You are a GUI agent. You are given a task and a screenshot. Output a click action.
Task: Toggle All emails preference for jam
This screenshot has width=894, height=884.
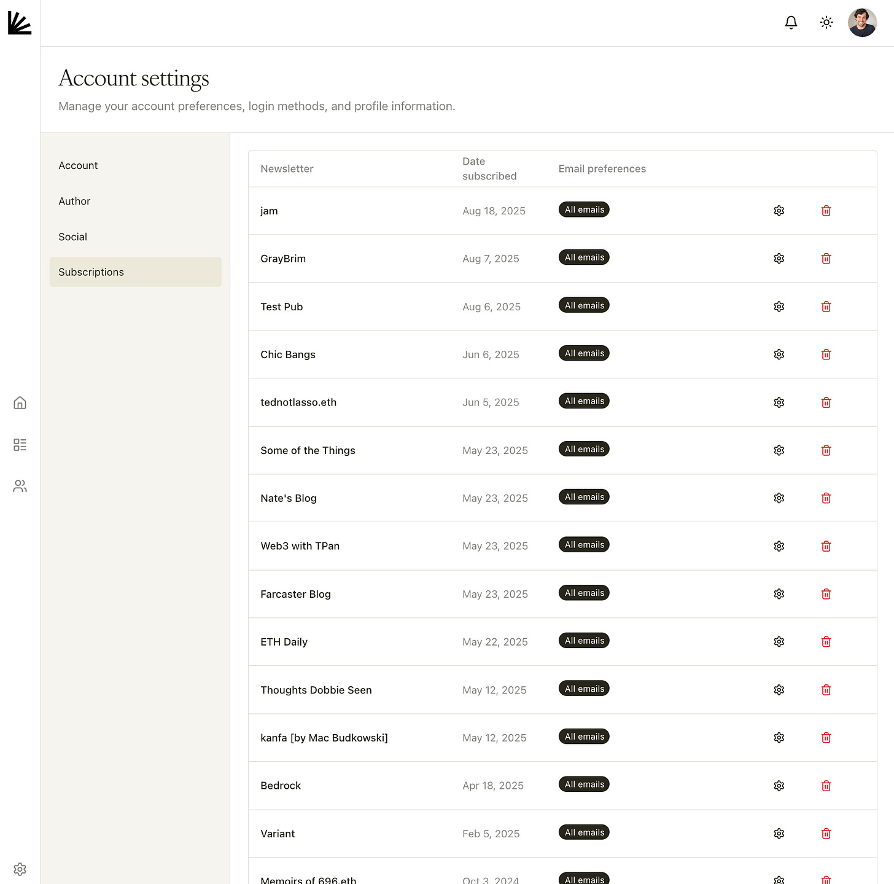click(583, 209)
